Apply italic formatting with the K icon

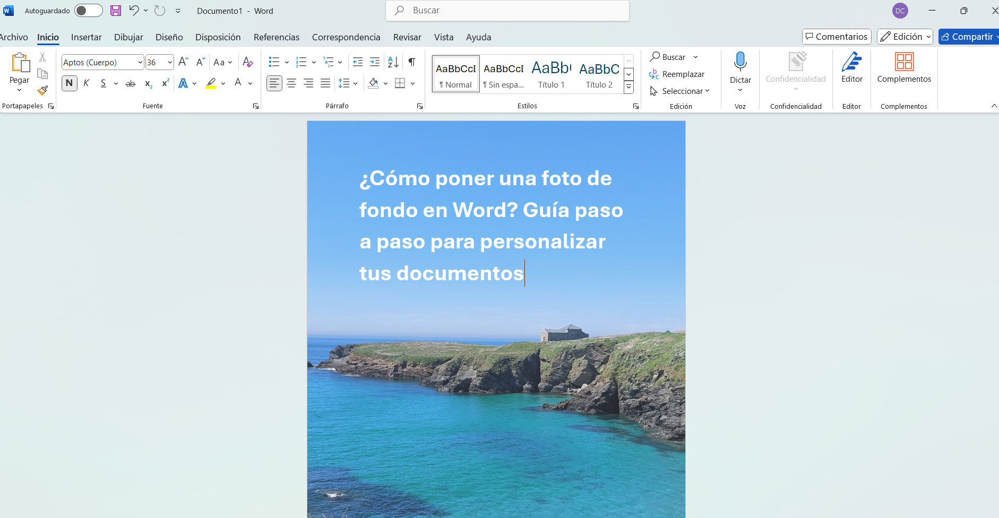87,83
